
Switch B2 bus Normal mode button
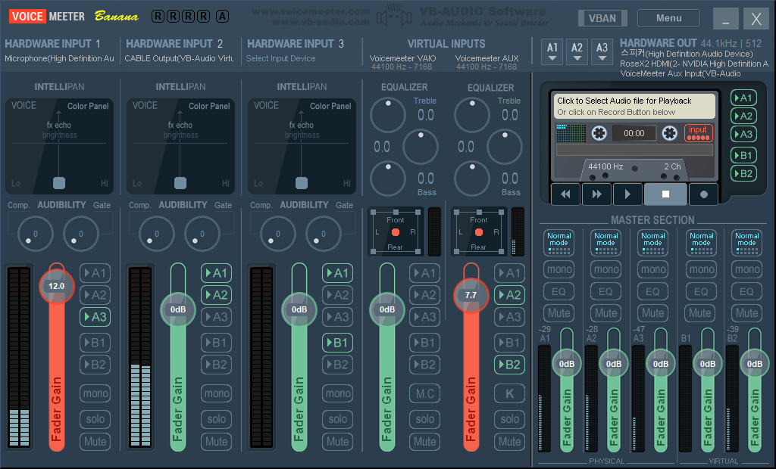pyautogui.click(x=746, y=243)
